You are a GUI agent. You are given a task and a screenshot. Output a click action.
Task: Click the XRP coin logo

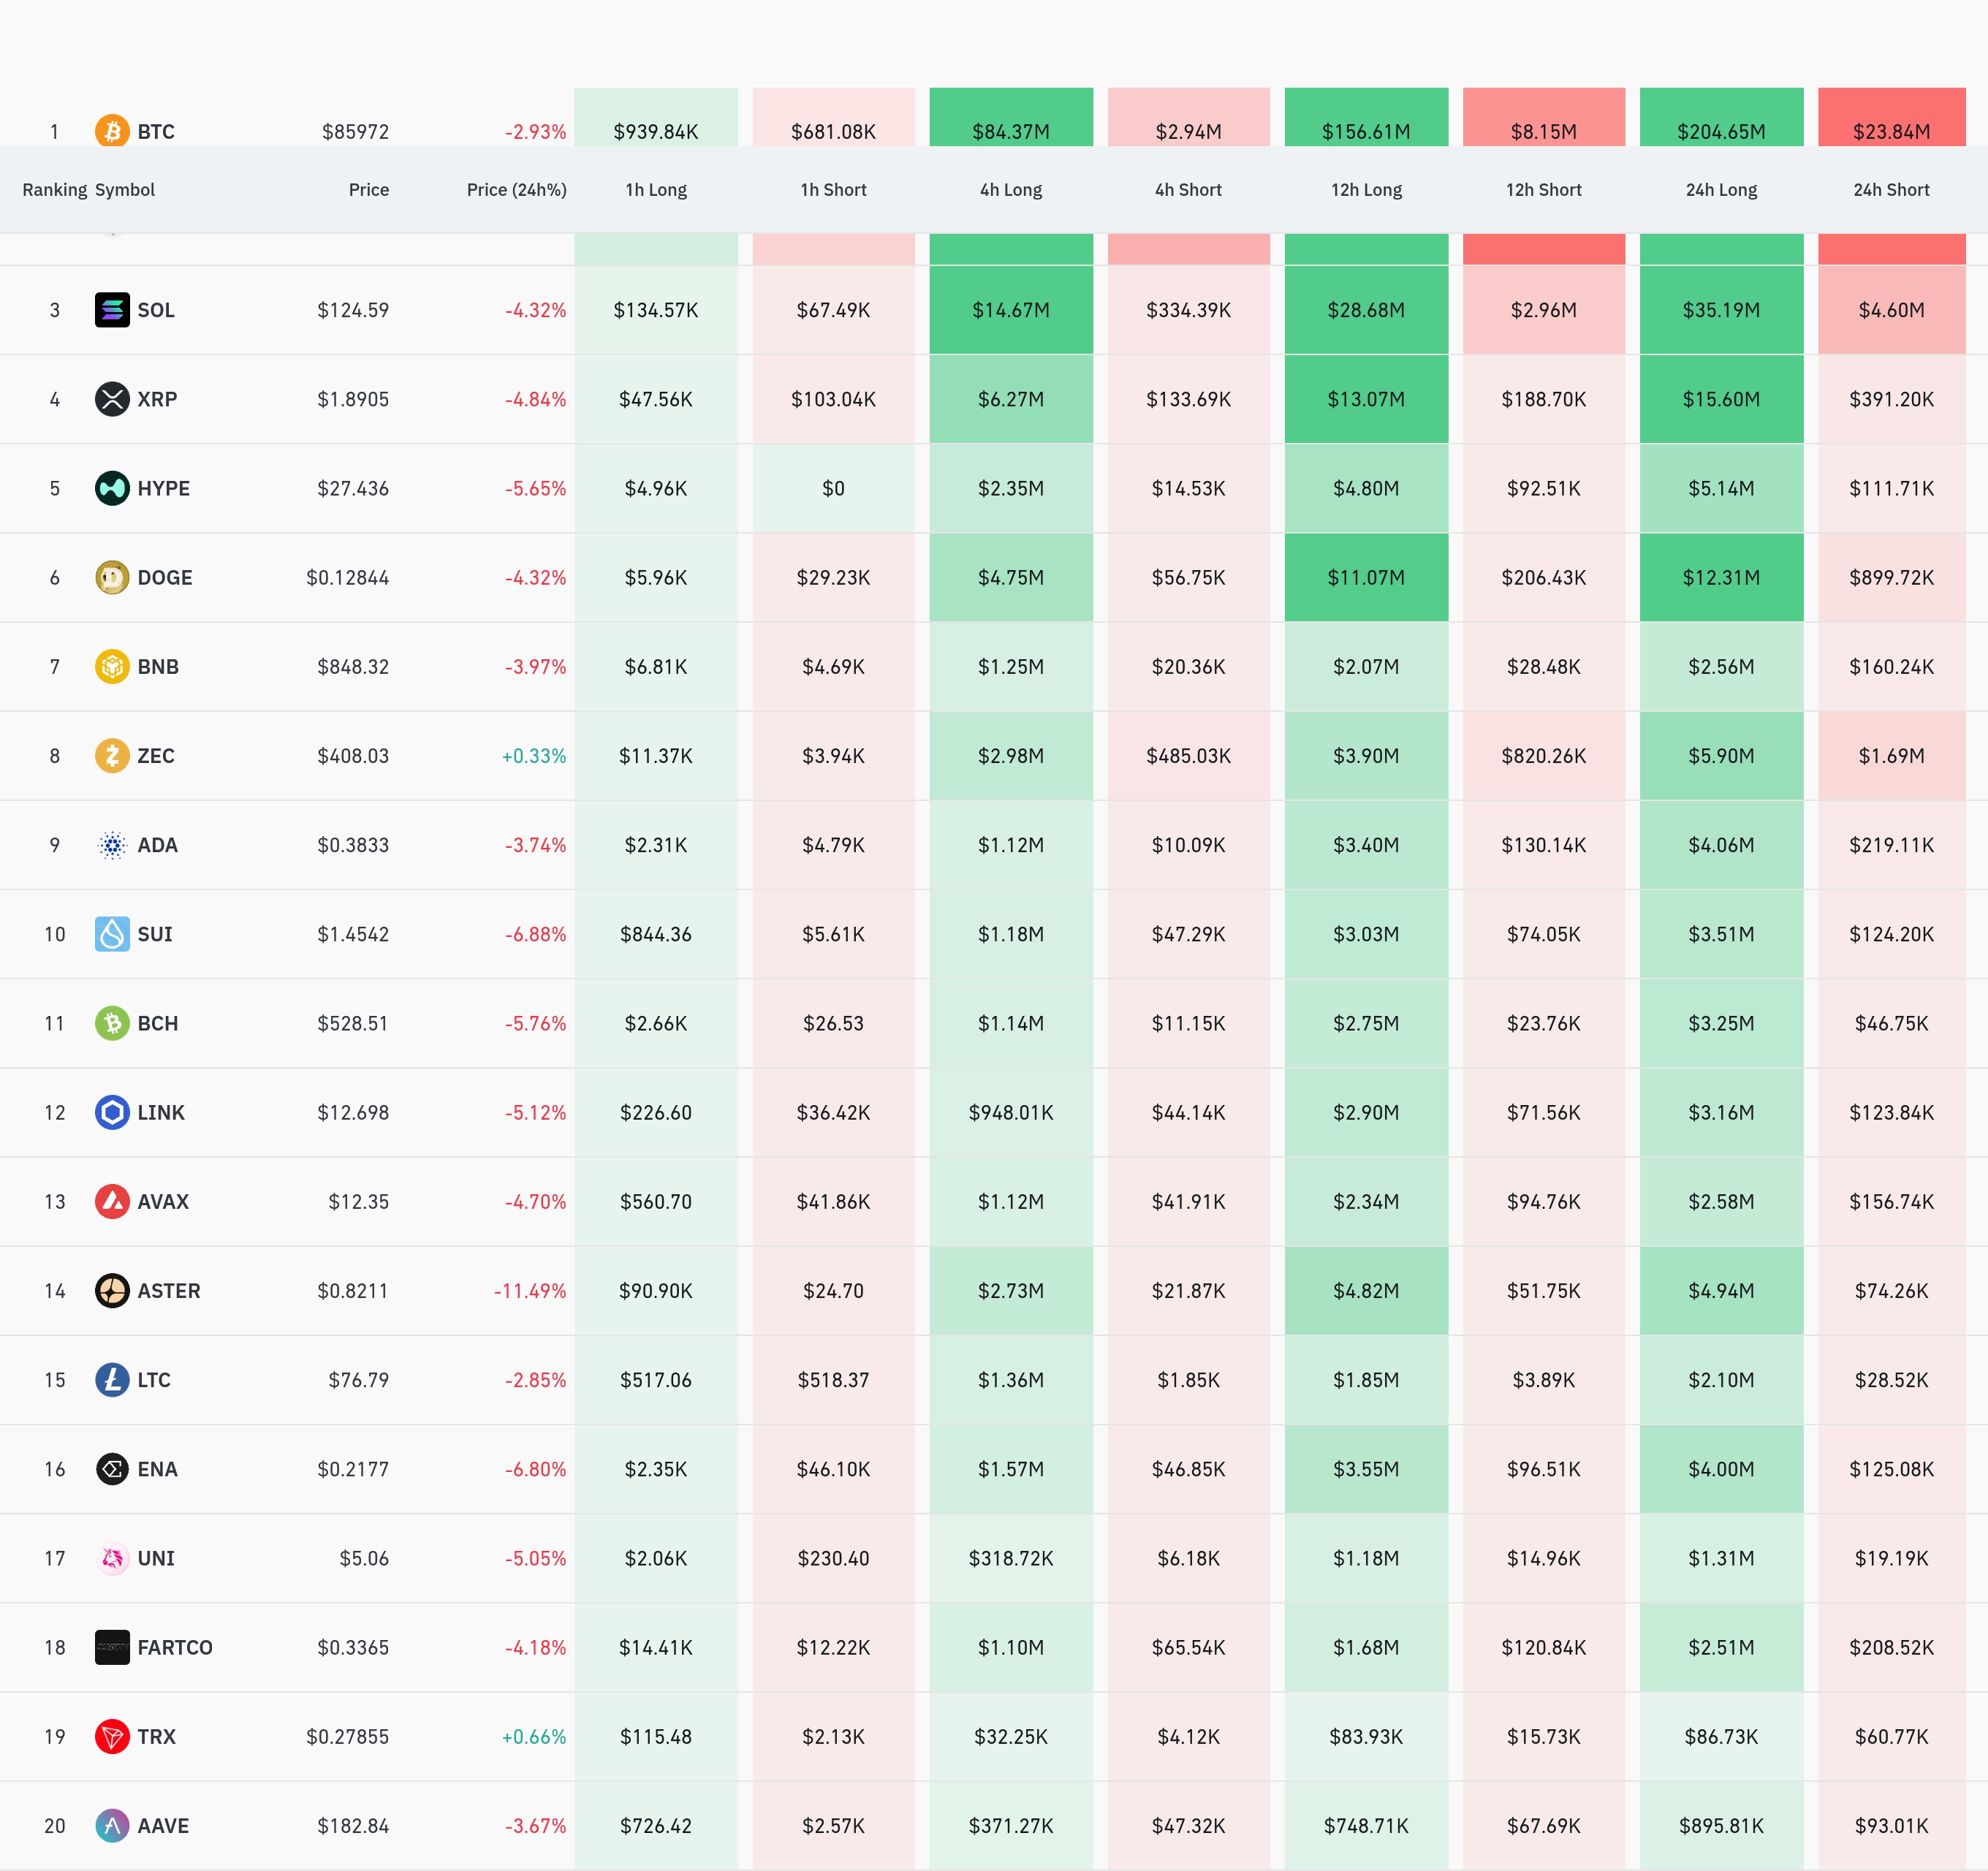click(x=112, y=399)
